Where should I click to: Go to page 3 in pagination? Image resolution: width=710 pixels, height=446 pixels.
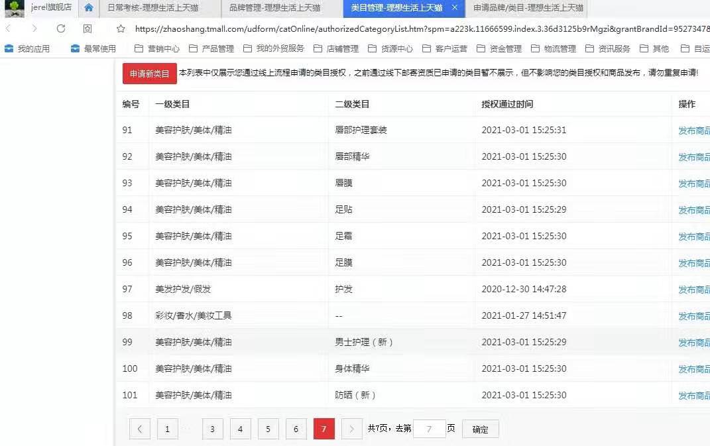(212, 429)
